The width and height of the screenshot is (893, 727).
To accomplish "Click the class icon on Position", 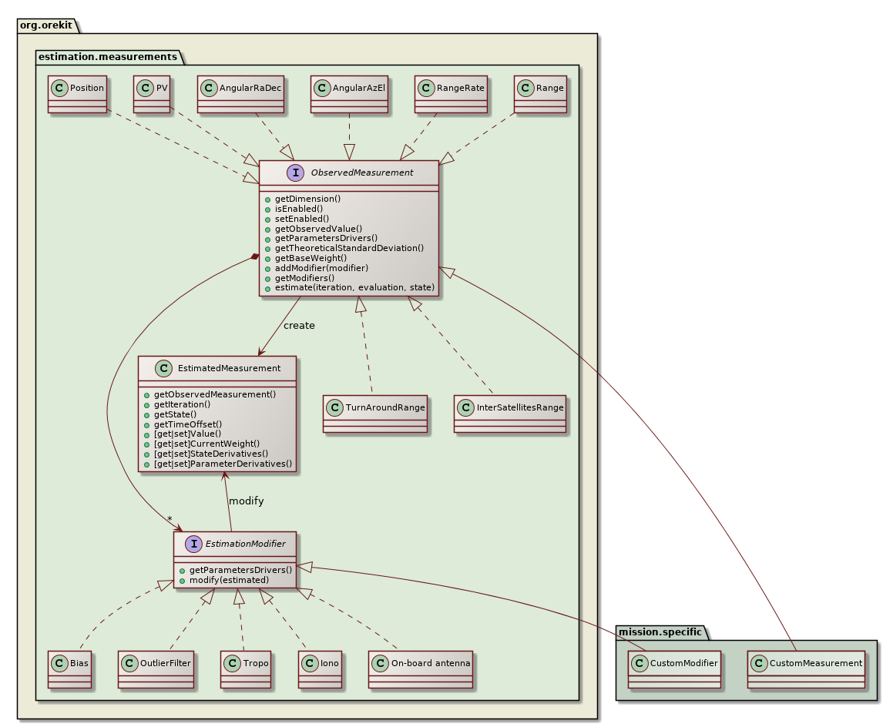I will [59, 88].
